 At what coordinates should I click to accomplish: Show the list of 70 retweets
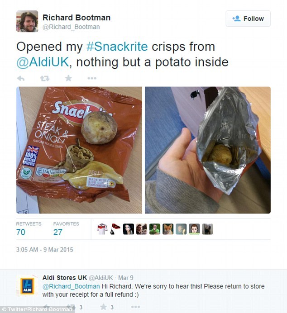[29, 228]
